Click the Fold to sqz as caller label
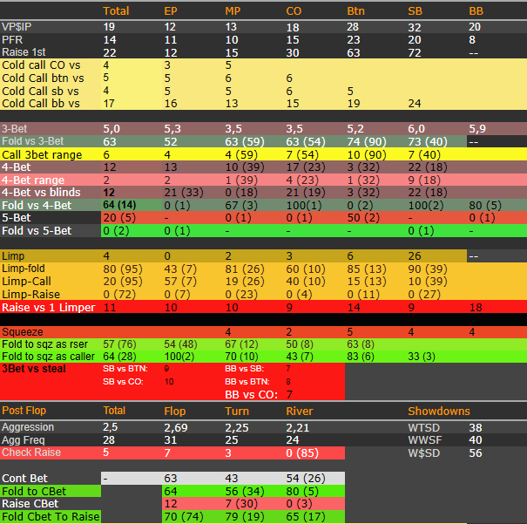The image size is (527, 524). coord(49,357)
